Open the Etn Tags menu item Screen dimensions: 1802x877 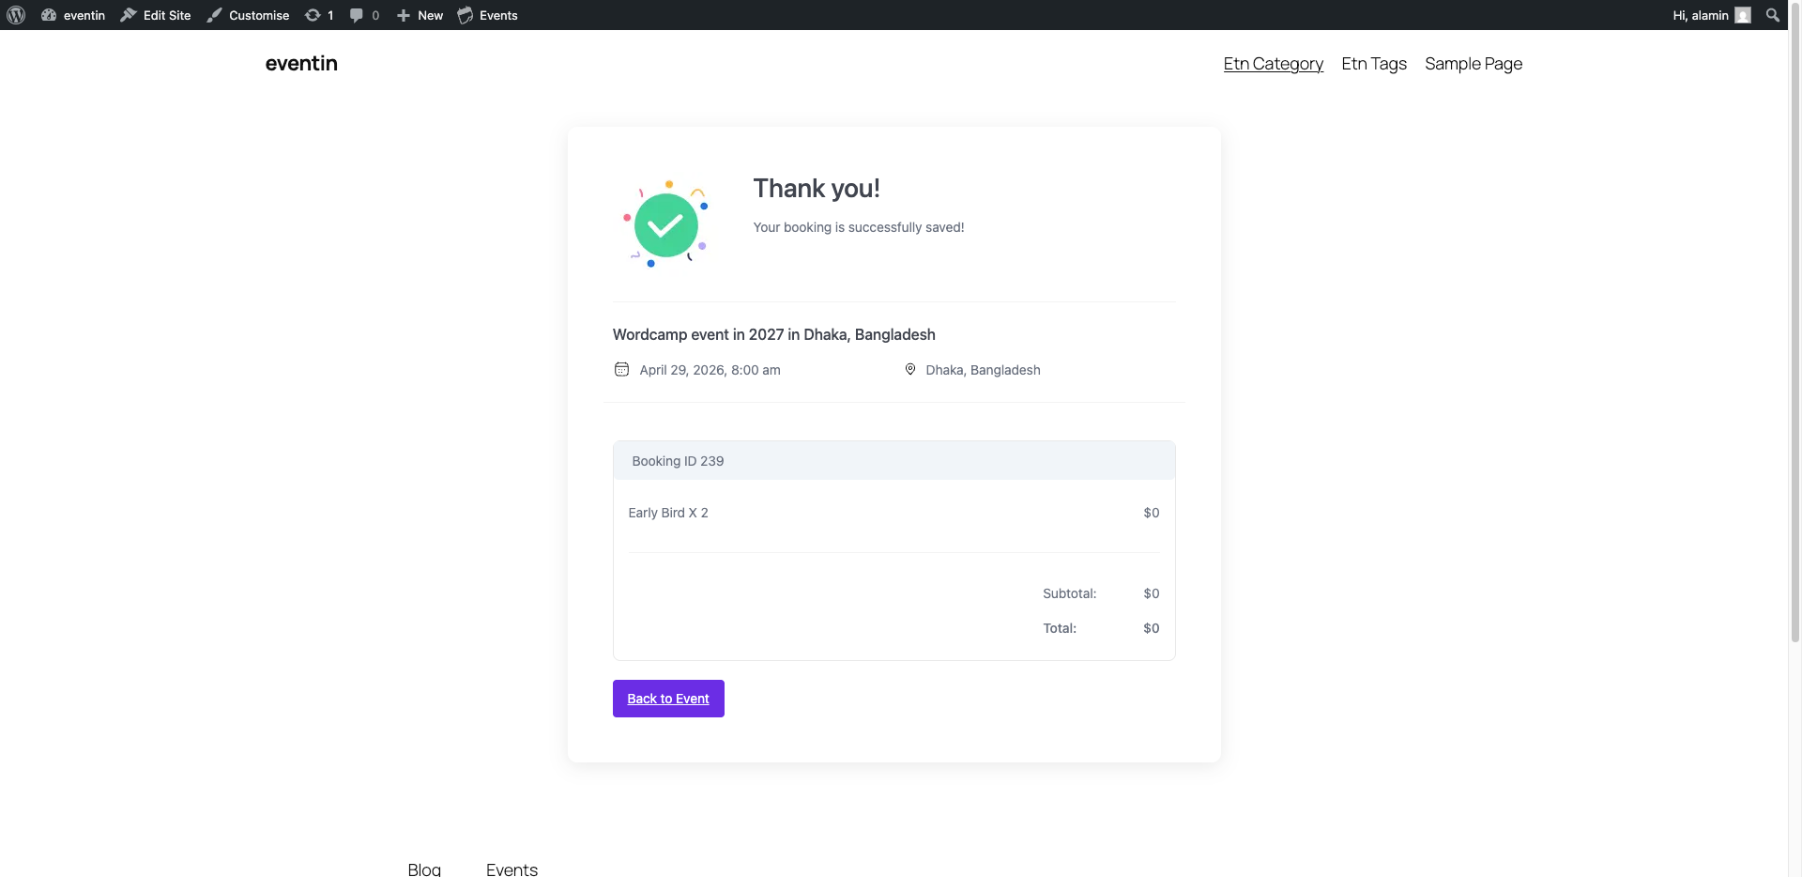[1373, 64]
